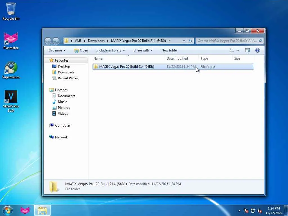Image resolution: width=288 pixels, height=216 pixels.
Task: Click MAGIX Vegas Pro 20 breadcrumb segment
Action: (138, 41)
